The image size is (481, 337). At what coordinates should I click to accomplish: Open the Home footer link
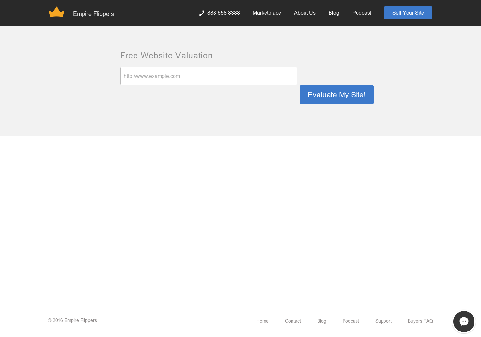pos(263,321)
